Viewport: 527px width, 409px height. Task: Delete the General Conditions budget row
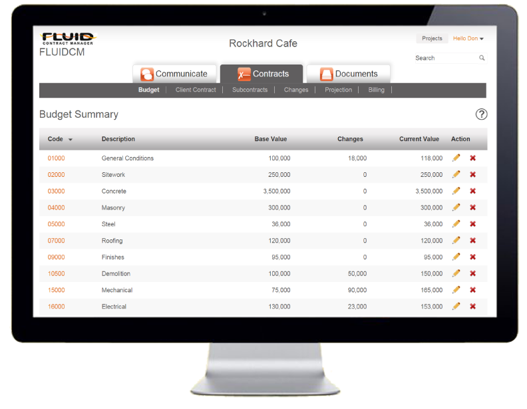tap(472, 158)
